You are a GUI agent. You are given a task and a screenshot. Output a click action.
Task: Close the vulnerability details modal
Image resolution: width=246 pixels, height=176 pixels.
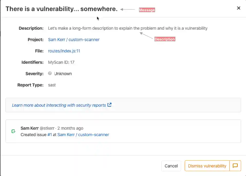[239, 8]
